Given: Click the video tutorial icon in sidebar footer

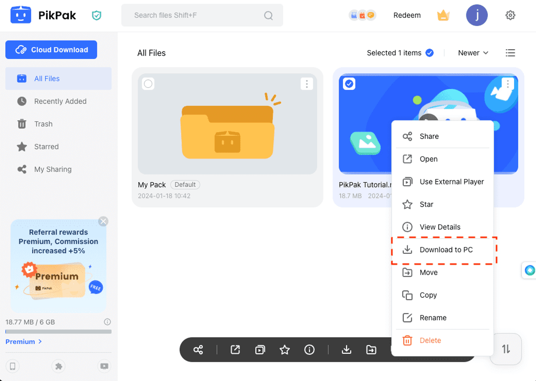Looking at the screenshot, I should pyautogui.click(x=104, y=366).
